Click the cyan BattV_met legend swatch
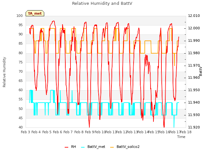The height and width of the screenshot is (153, 205). (83, 147)
